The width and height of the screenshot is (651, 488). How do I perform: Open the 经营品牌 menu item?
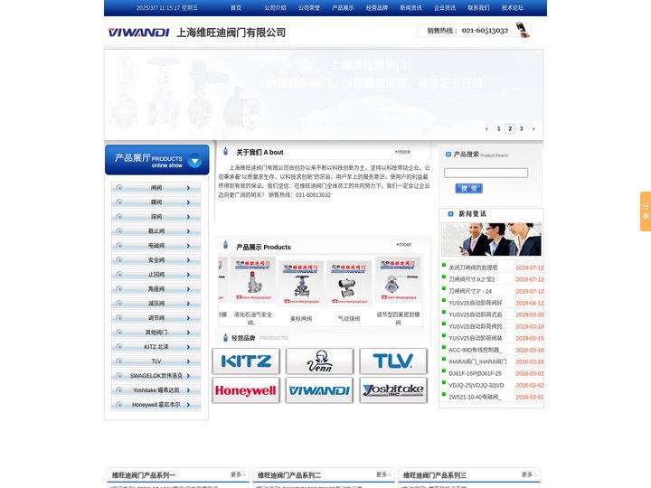pyautogui.click(x=376, y=7)
